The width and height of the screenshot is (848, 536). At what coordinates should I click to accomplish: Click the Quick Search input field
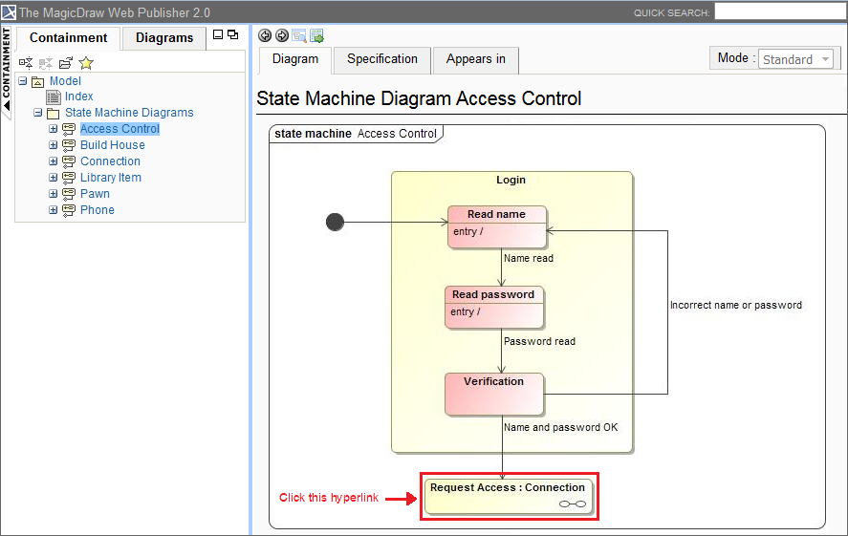pos(778,11)
